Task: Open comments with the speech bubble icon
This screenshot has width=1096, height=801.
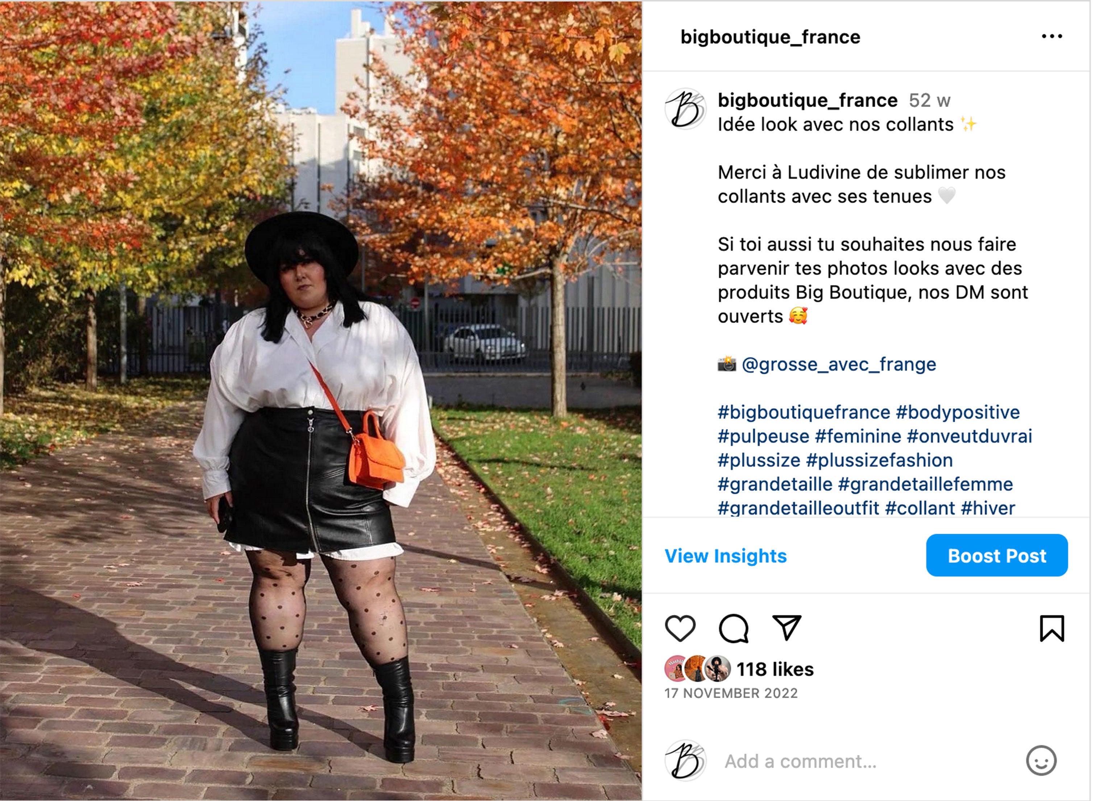Action: pyautogui.click(x=733, y=628)
